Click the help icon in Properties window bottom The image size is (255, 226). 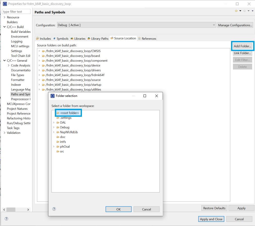(6, 219)
